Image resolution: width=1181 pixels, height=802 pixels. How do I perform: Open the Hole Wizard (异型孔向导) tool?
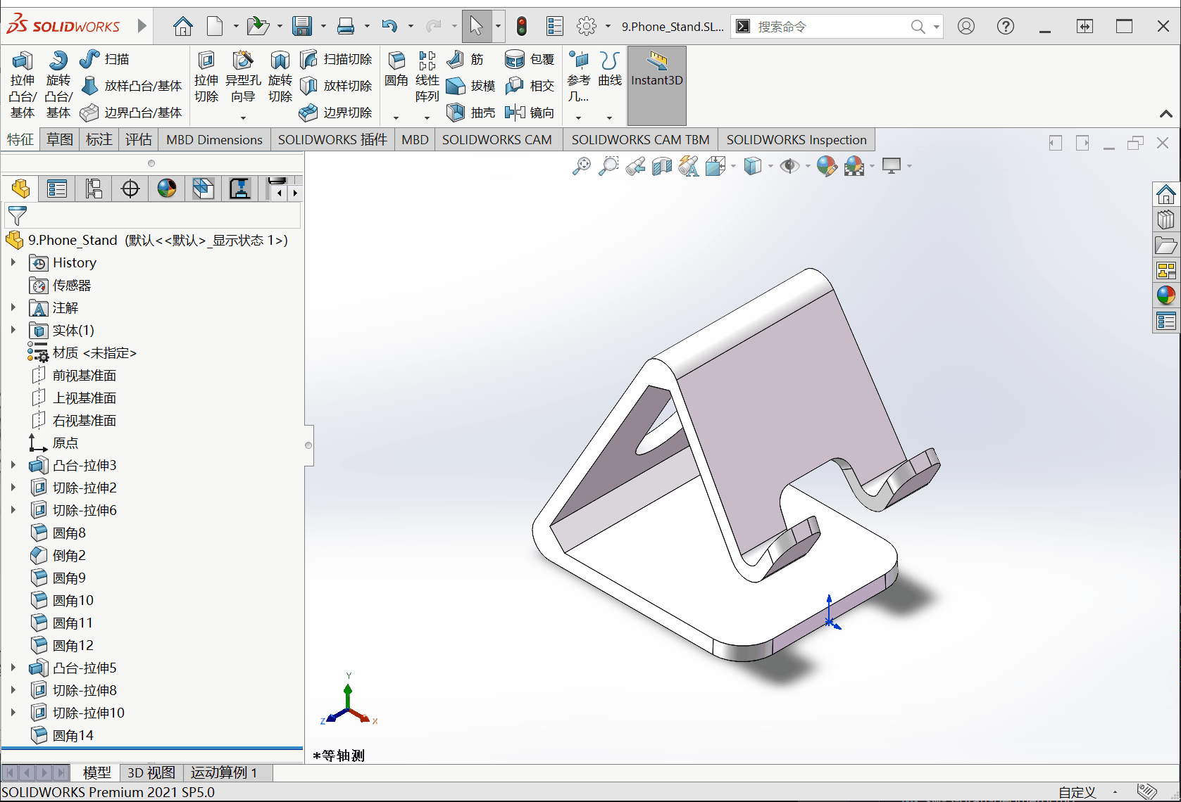[x=243, y=77]
